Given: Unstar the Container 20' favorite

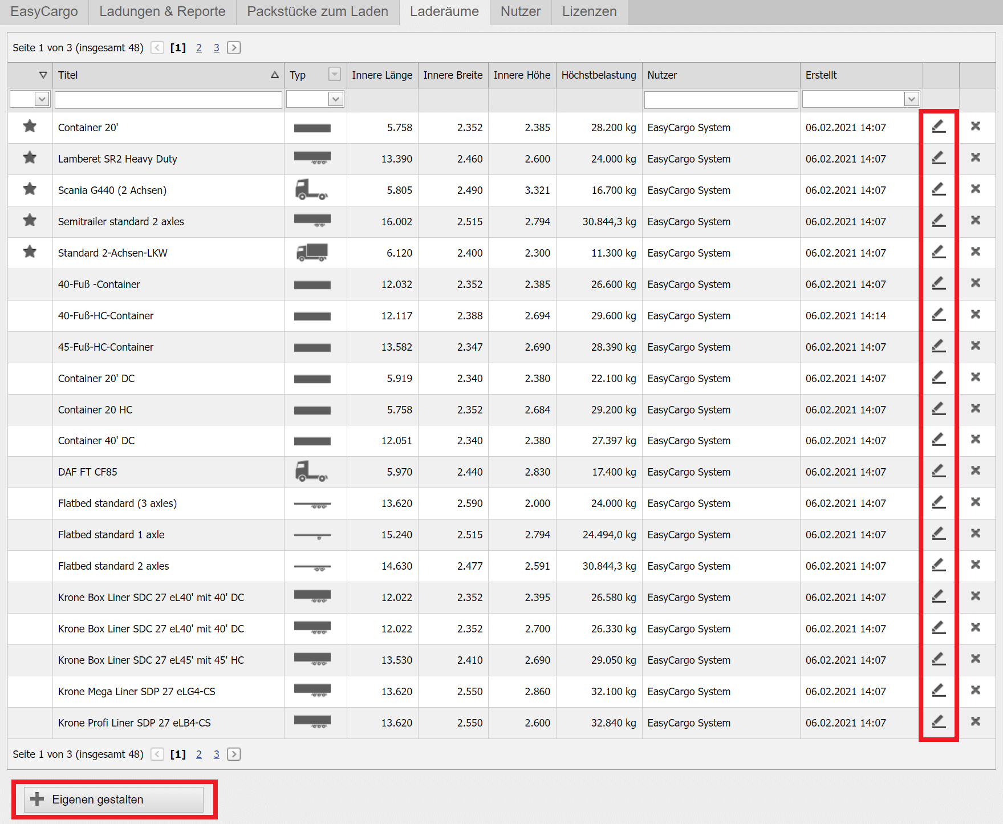Looking at the screenshot, I should (x=30, y=127).
